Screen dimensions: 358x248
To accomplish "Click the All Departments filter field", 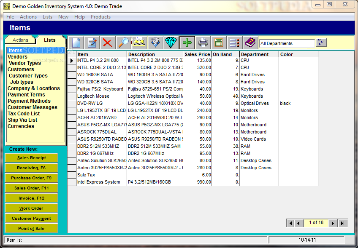I will tap(287, 43).
